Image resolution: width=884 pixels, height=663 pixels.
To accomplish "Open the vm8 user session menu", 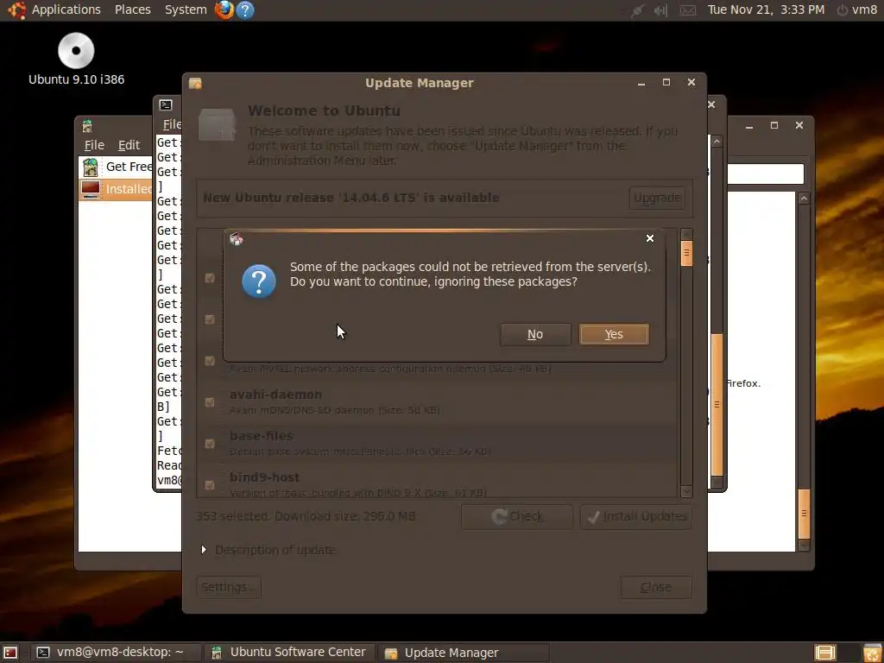I will pyautogui.click(x=857, y=9).
